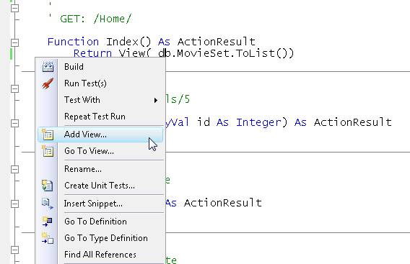Screen dimensions: 410x264
Task: Collapse the bottommost outline box
Action: click(15, 250)
